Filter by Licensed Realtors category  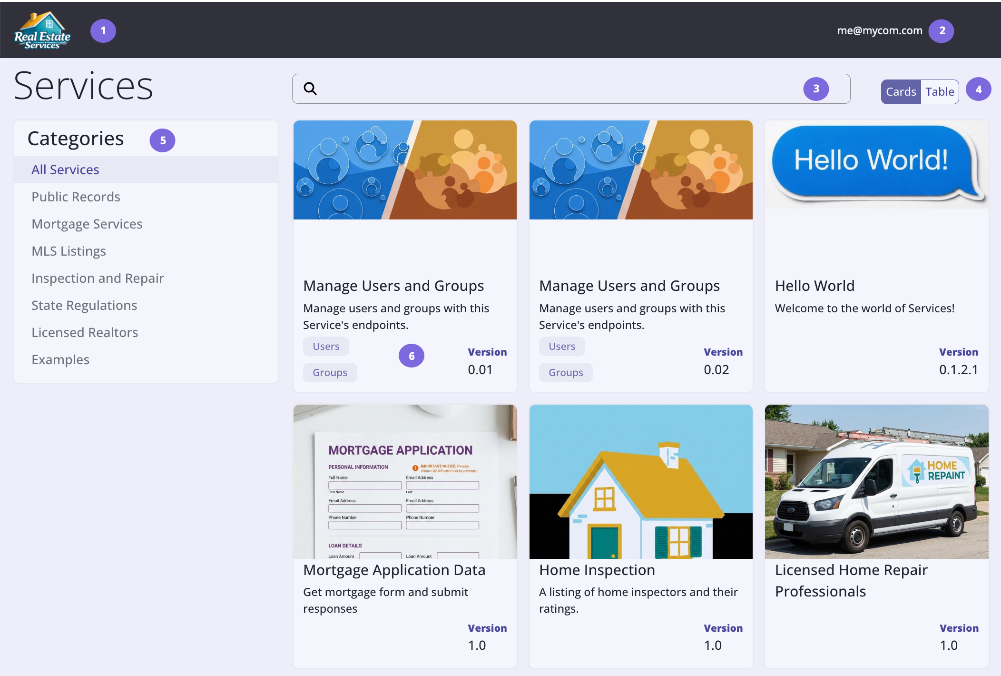85,333
